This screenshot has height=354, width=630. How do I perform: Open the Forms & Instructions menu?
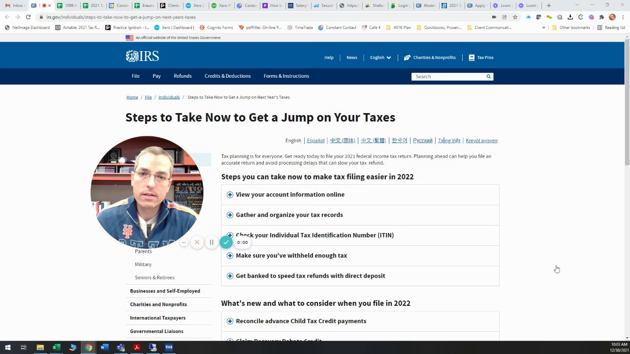(286, 76)
